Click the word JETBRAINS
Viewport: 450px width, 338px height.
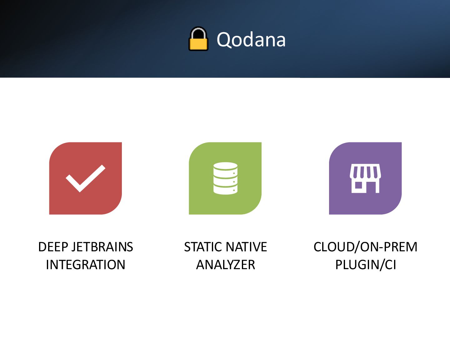tap(102, 247)
